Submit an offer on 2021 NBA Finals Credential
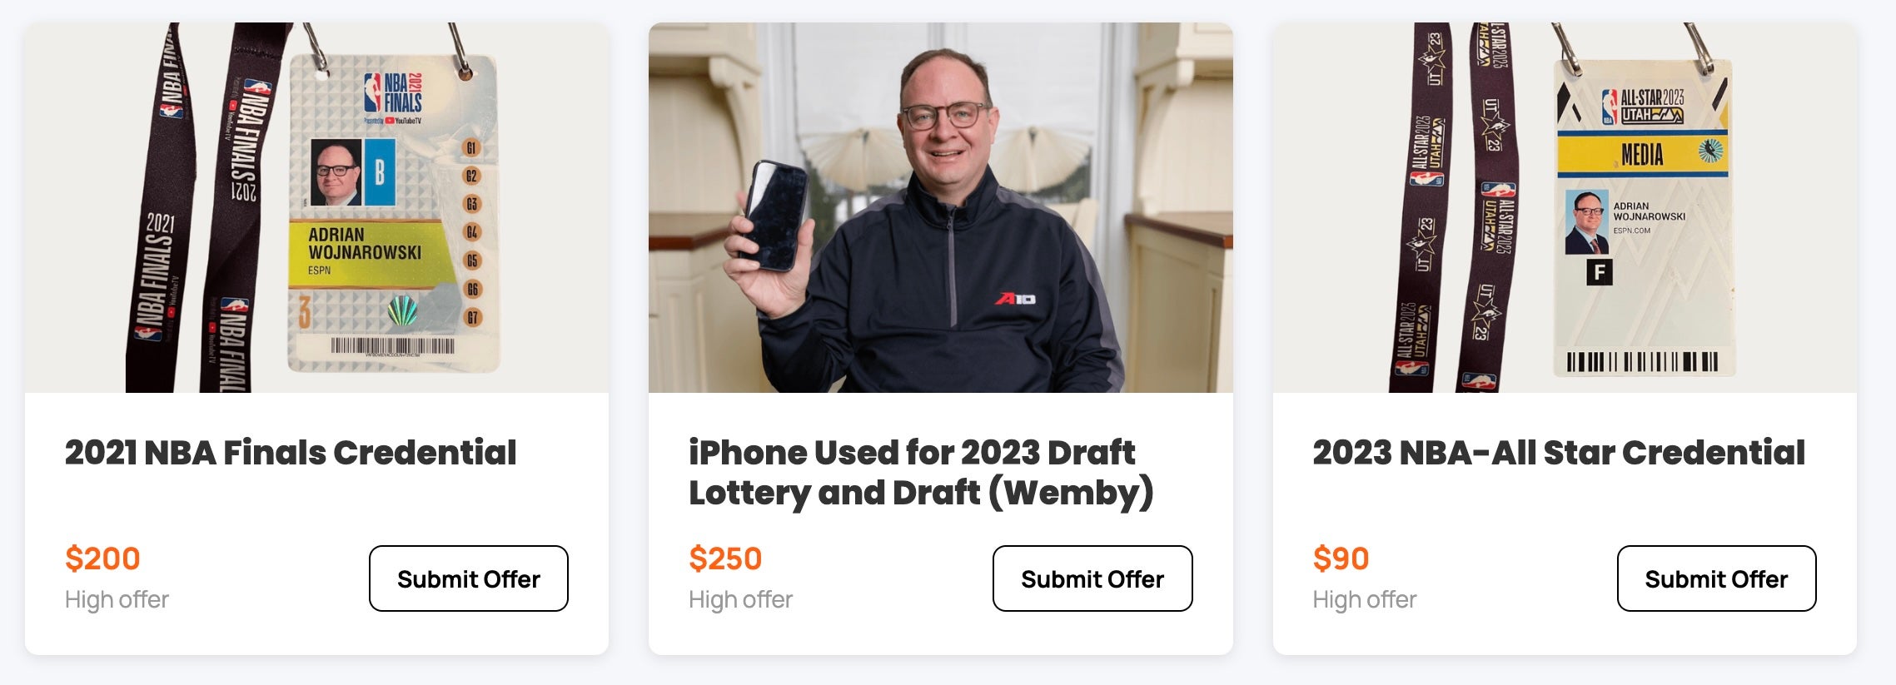The image size is (1896, 685). (469, 578)
